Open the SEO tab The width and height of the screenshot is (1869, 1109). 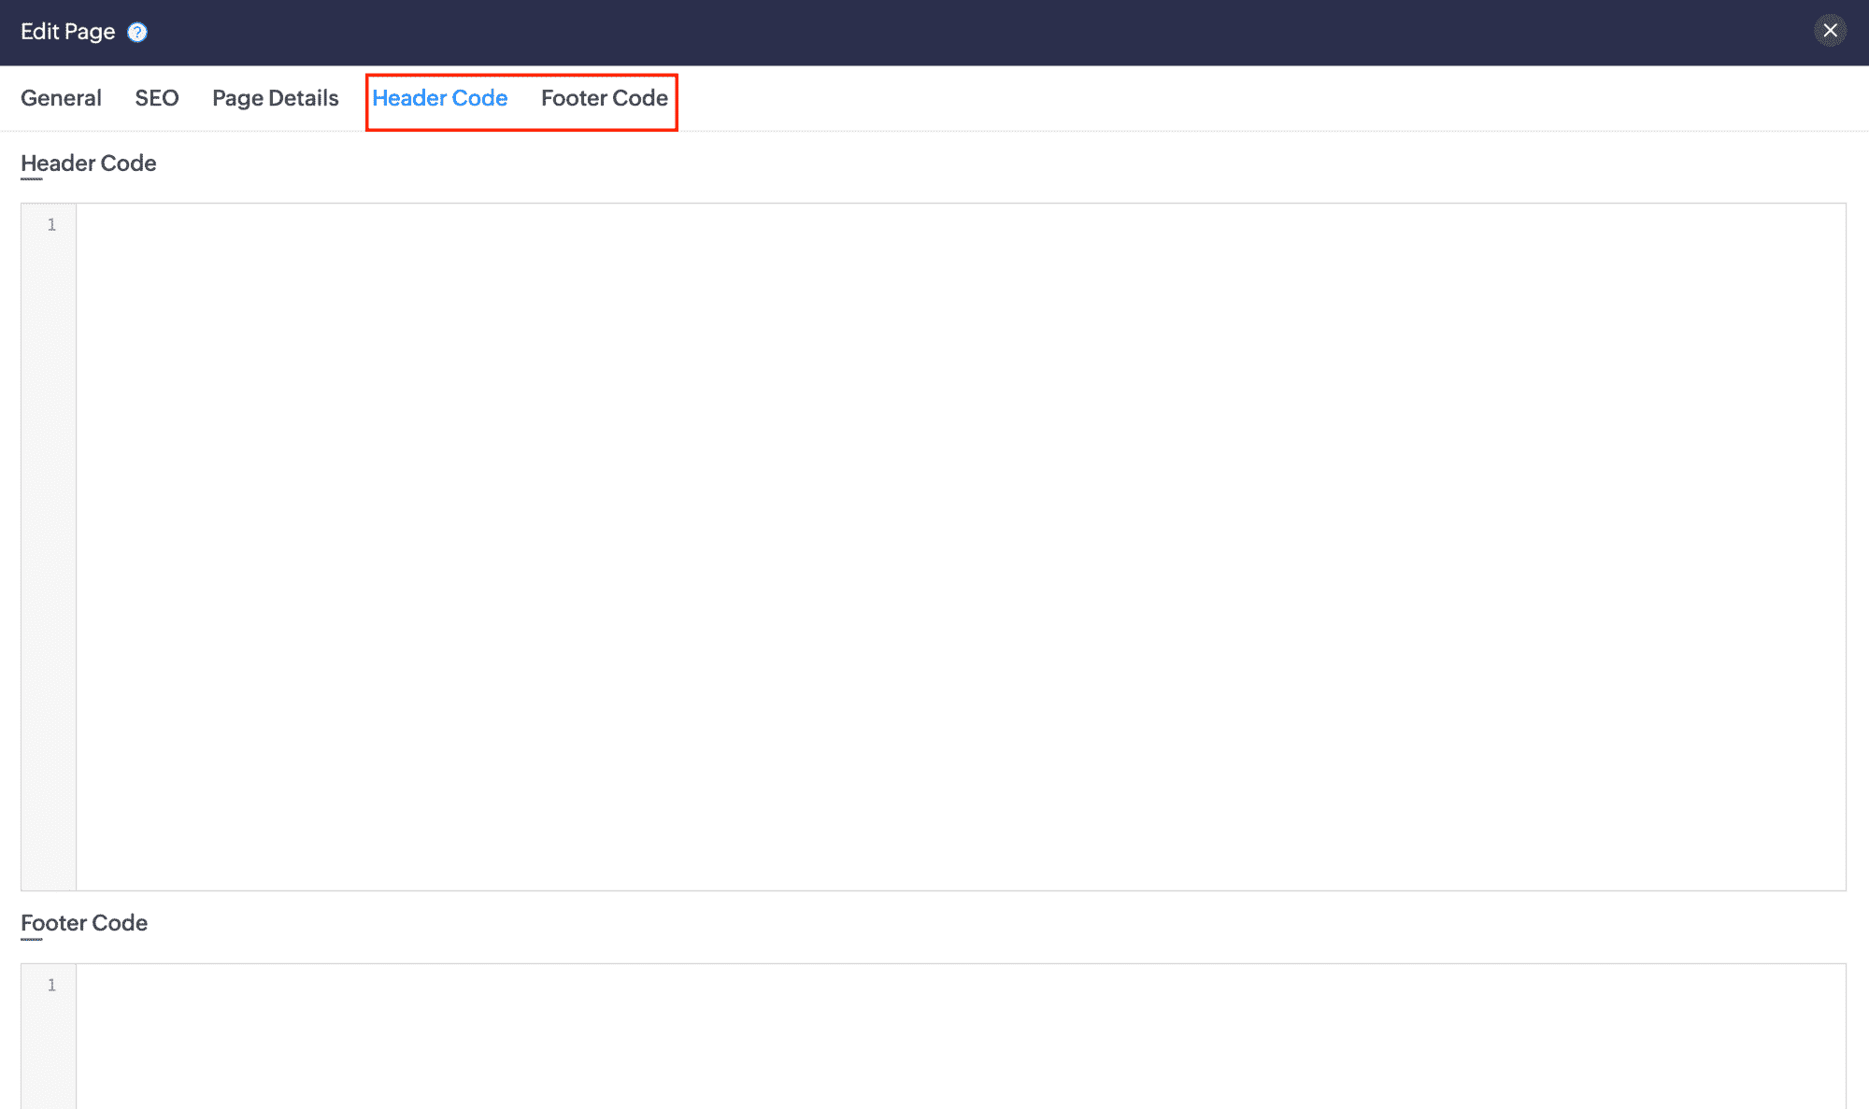coord(156,98)
